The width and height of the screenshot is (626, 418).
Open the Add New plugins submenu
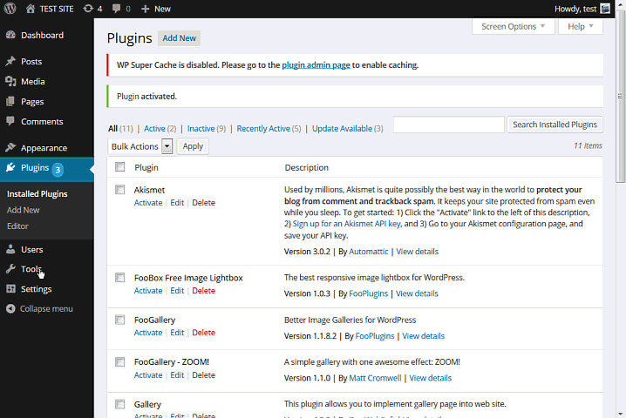click(x=24, y=210)
